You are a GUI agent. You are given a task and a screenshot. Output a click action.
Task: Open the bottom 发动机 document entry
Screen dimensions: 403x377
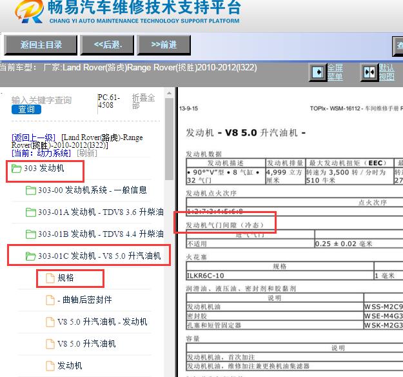point(70,365)
